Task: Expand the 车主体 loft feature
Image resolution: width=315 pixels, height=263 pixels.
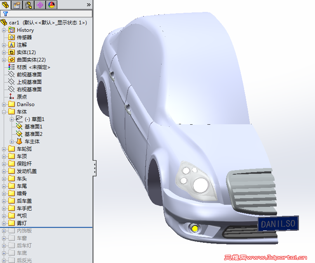Action: pos(12,142)
